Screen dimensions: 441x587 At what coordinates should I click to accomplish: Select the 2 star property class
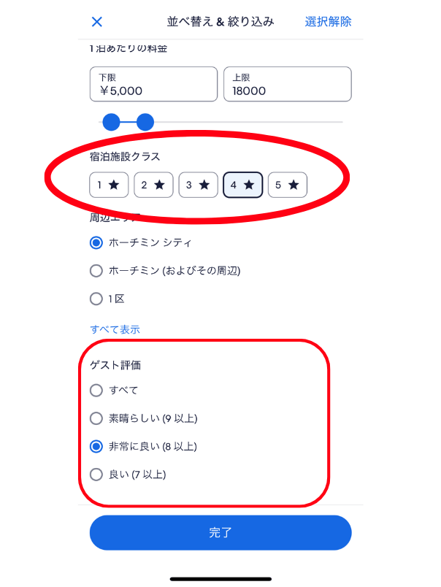tap(153, 185)
